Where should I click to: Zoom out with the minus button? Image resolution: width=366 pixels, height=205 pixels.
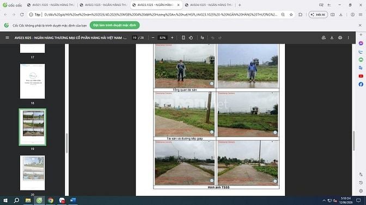(x=153, y=37)
